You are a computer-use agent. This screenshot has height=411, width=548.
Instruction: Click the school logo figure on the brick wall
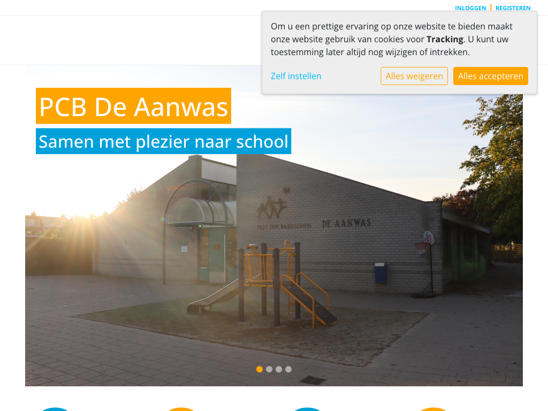pyautogui.click(x=273, y=203)
